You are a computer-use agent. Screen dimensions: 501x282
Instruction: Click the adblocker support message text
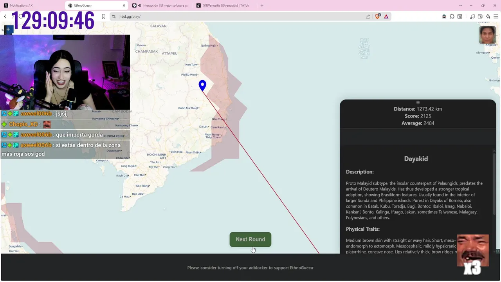[250, 268]
